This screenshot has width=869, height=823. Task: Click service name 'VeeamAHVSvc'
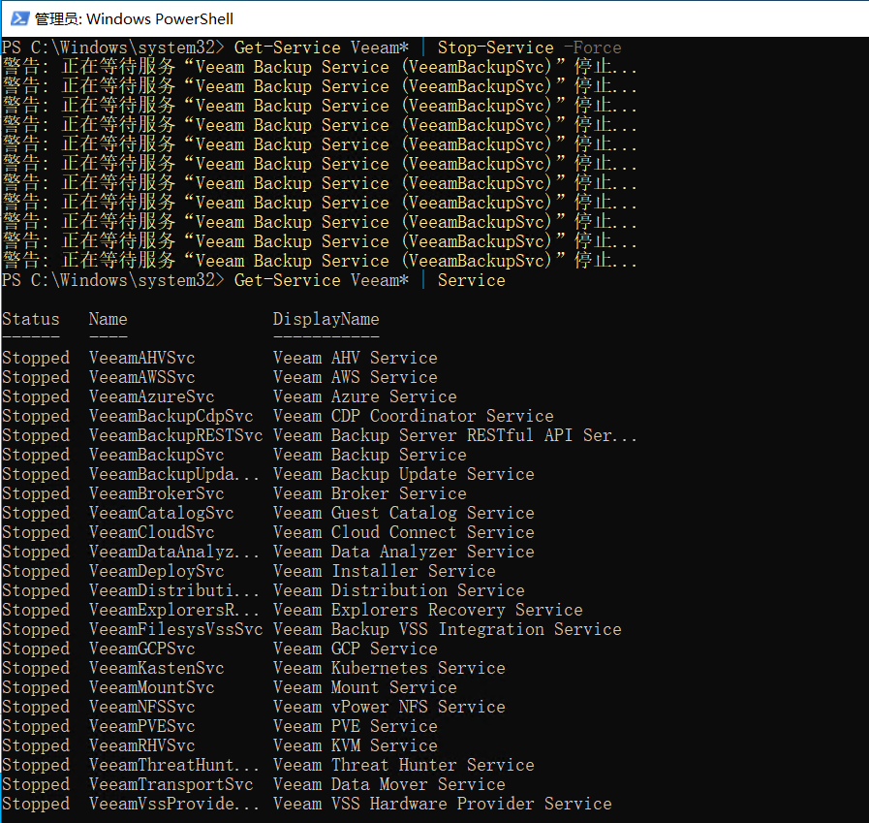141,358
